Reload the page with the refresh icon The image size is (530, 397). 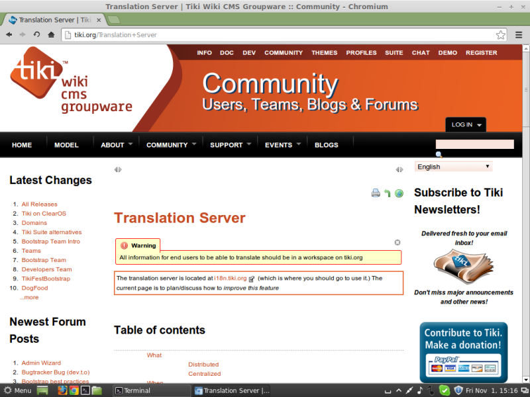(36, 34)
